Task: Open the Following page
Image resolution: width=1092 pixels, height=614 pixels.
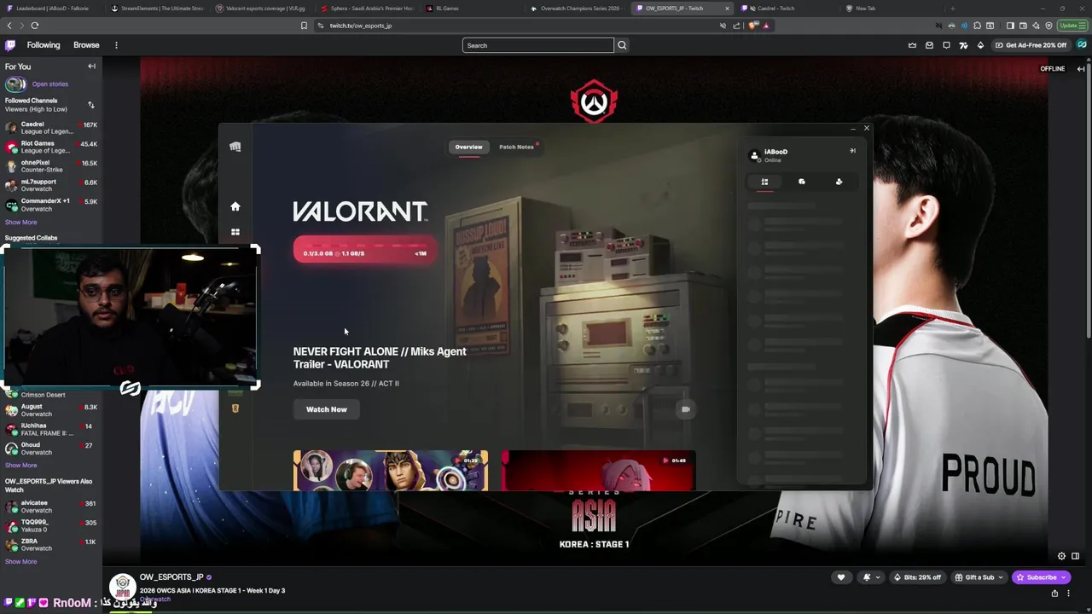Action: coord(44,45)
